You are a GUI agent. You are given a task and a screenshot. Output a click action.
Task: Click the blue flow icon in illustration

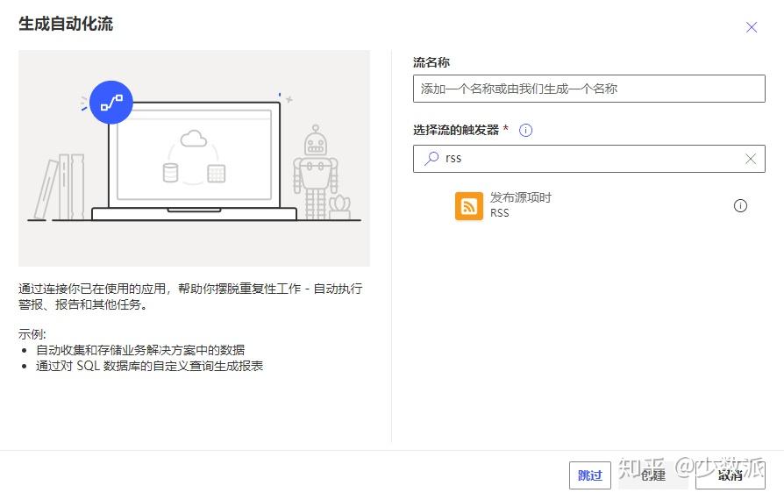coord(111,103)
